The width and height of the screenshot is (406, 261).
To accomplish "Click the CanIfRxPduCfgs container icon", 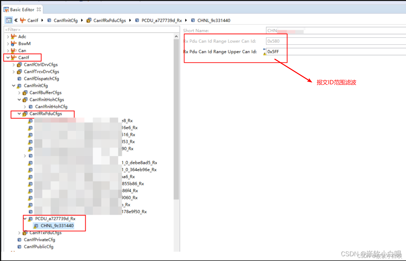I will (x=25, y=114).
